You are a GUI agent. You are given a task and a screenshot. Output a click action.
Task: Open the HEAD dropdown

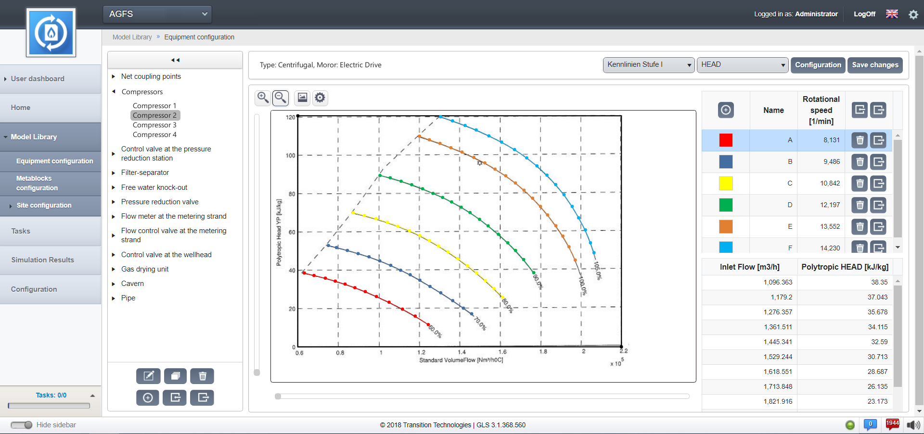742,65
